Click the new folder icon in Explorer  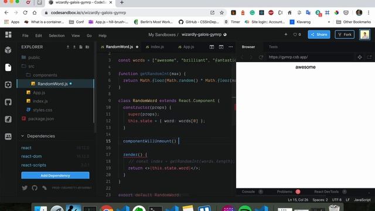pos(87,47)
